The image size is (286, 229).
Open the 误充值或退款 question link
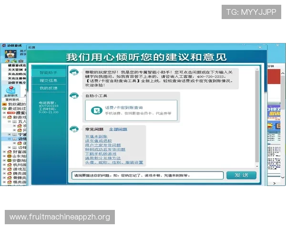[x=99, y=141]
